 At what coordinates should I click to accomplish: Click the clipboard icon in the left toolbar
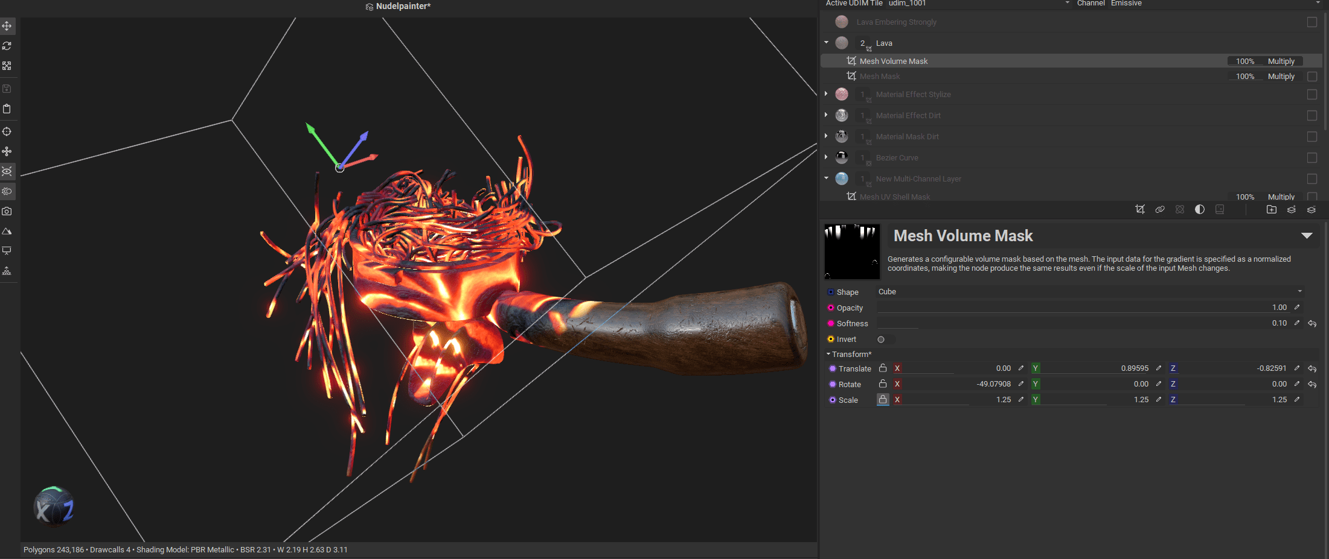[x=7, y=109]
